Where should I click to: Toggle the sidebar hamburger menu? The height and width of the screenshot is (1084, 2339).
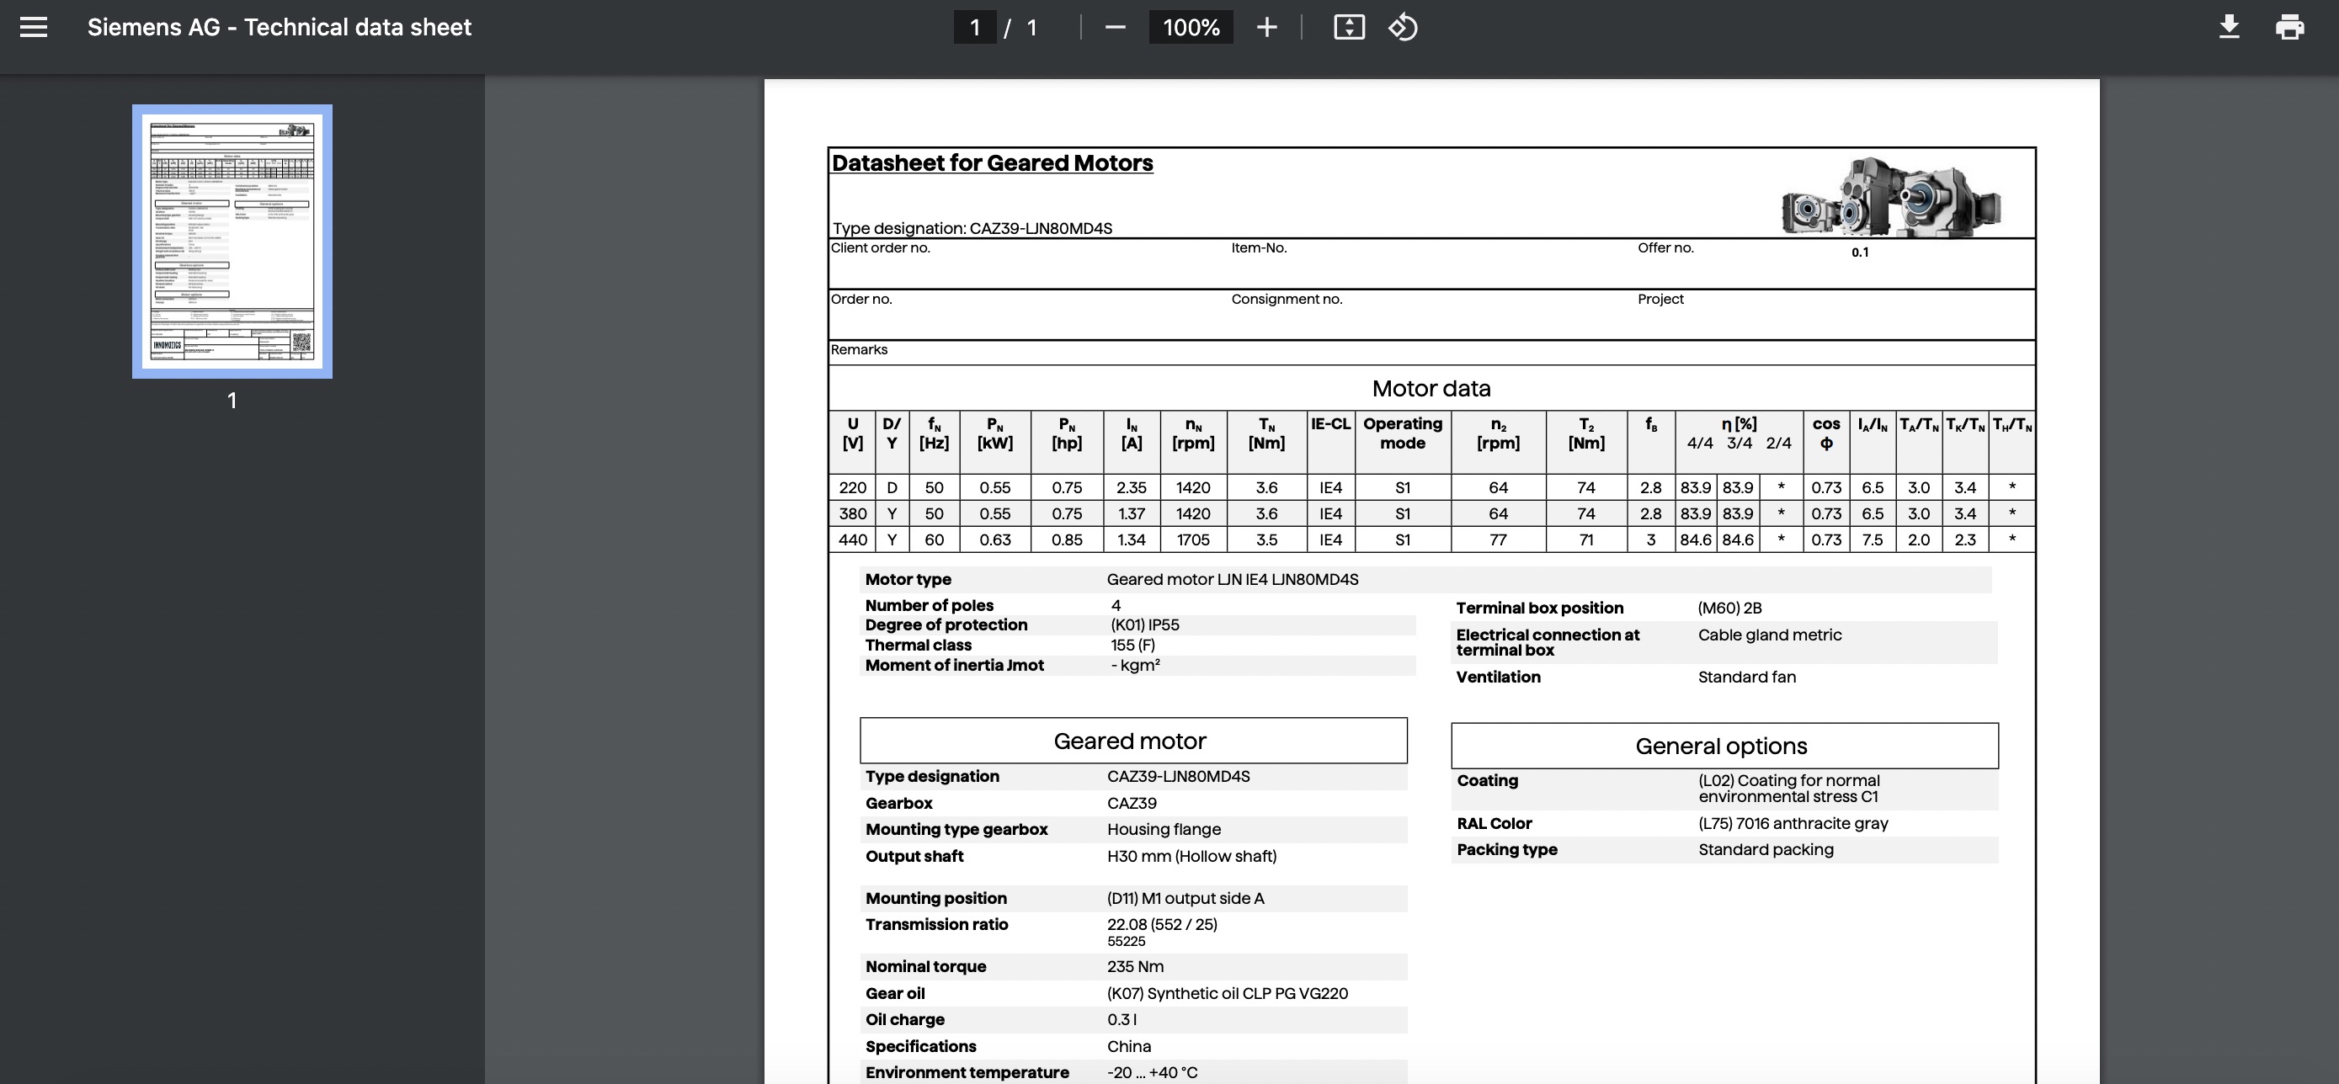(34, 27)
